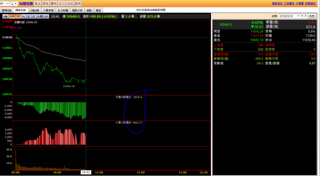
Task: Open the tab between 個股分析 and 筆記
Action: 89,10
